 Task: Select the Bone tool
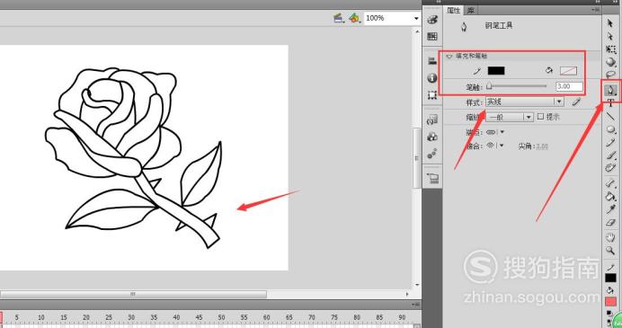[x=610, y=182]
